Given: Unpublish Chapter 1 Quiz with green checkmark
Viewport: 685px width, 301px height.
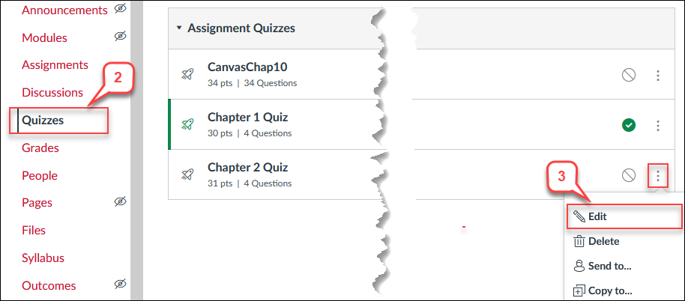Looking at the screenshot, I should coord(629,126).
